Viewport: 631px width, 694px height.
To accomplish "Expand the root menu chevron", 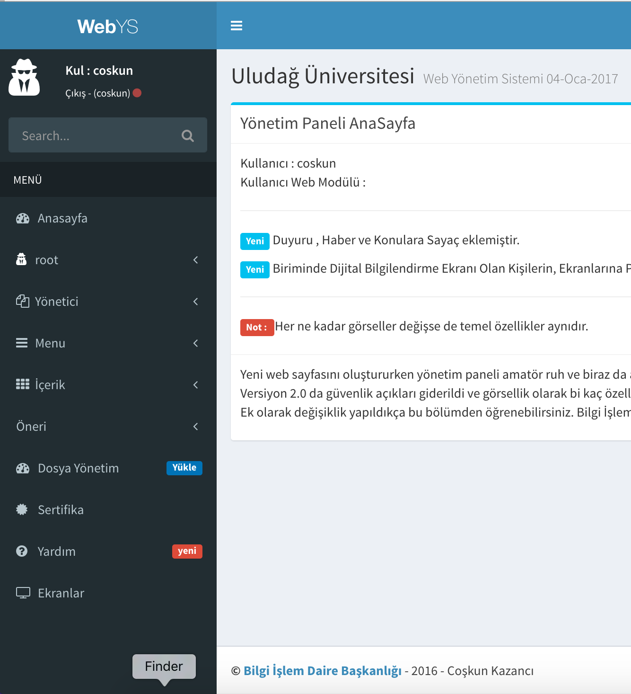I will 195,259.
